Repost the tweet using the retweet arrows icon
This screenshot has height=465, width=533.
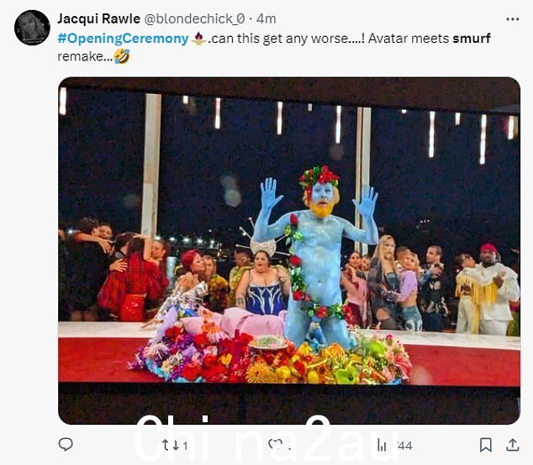point(170,445)
